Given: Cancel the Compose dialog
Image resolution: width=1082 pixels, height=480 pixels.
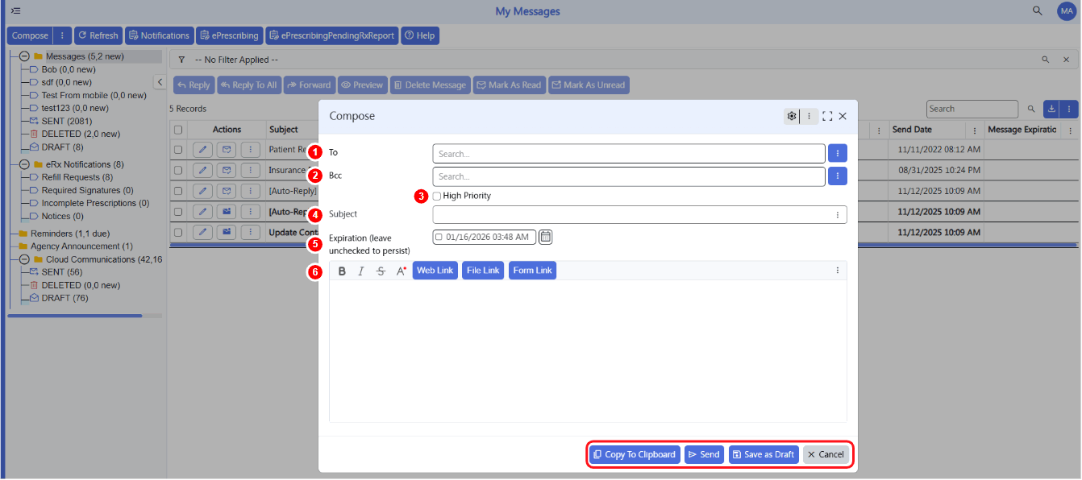Looking at the screenshot, I should click(826, 454).
